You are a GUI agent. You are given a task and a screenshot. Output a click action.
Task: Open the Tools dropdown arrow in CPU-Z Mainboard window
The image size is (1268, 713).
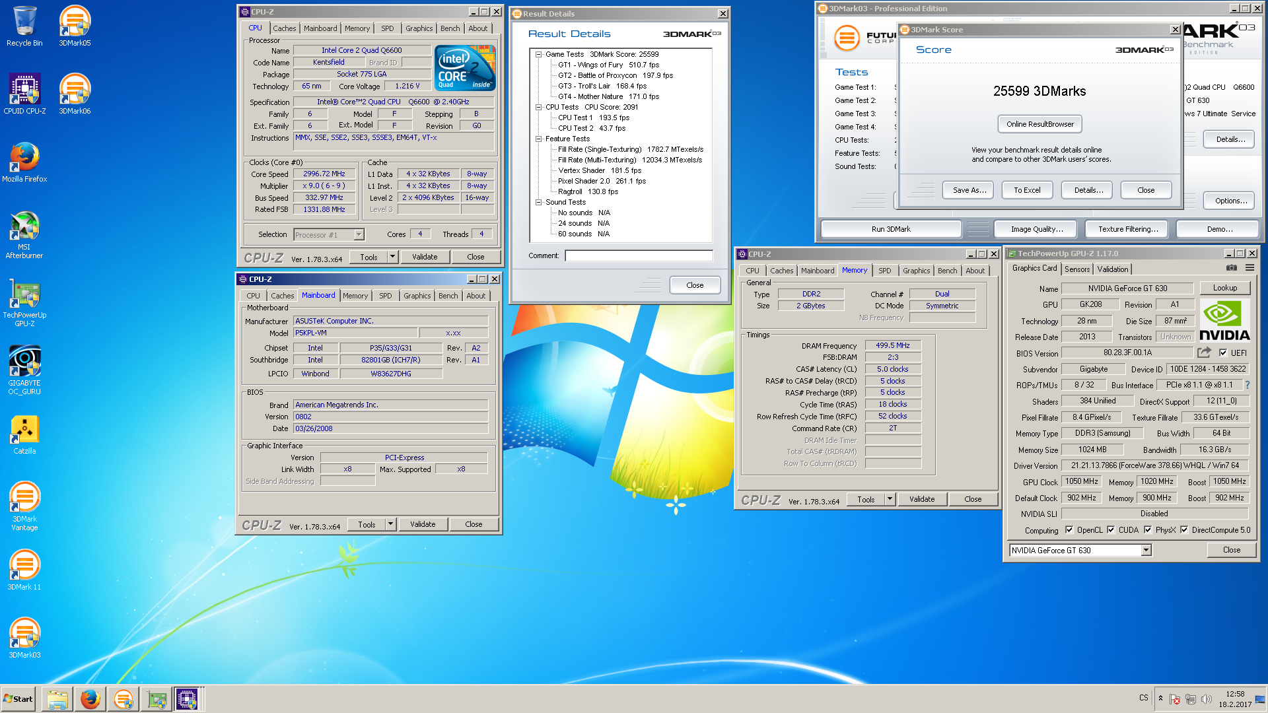pos(390,524)
